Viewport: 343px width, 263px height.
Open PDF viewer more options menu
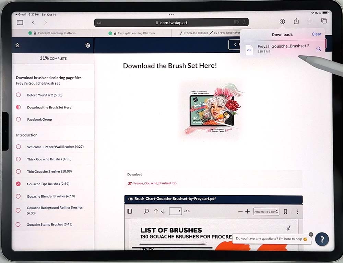297,212
